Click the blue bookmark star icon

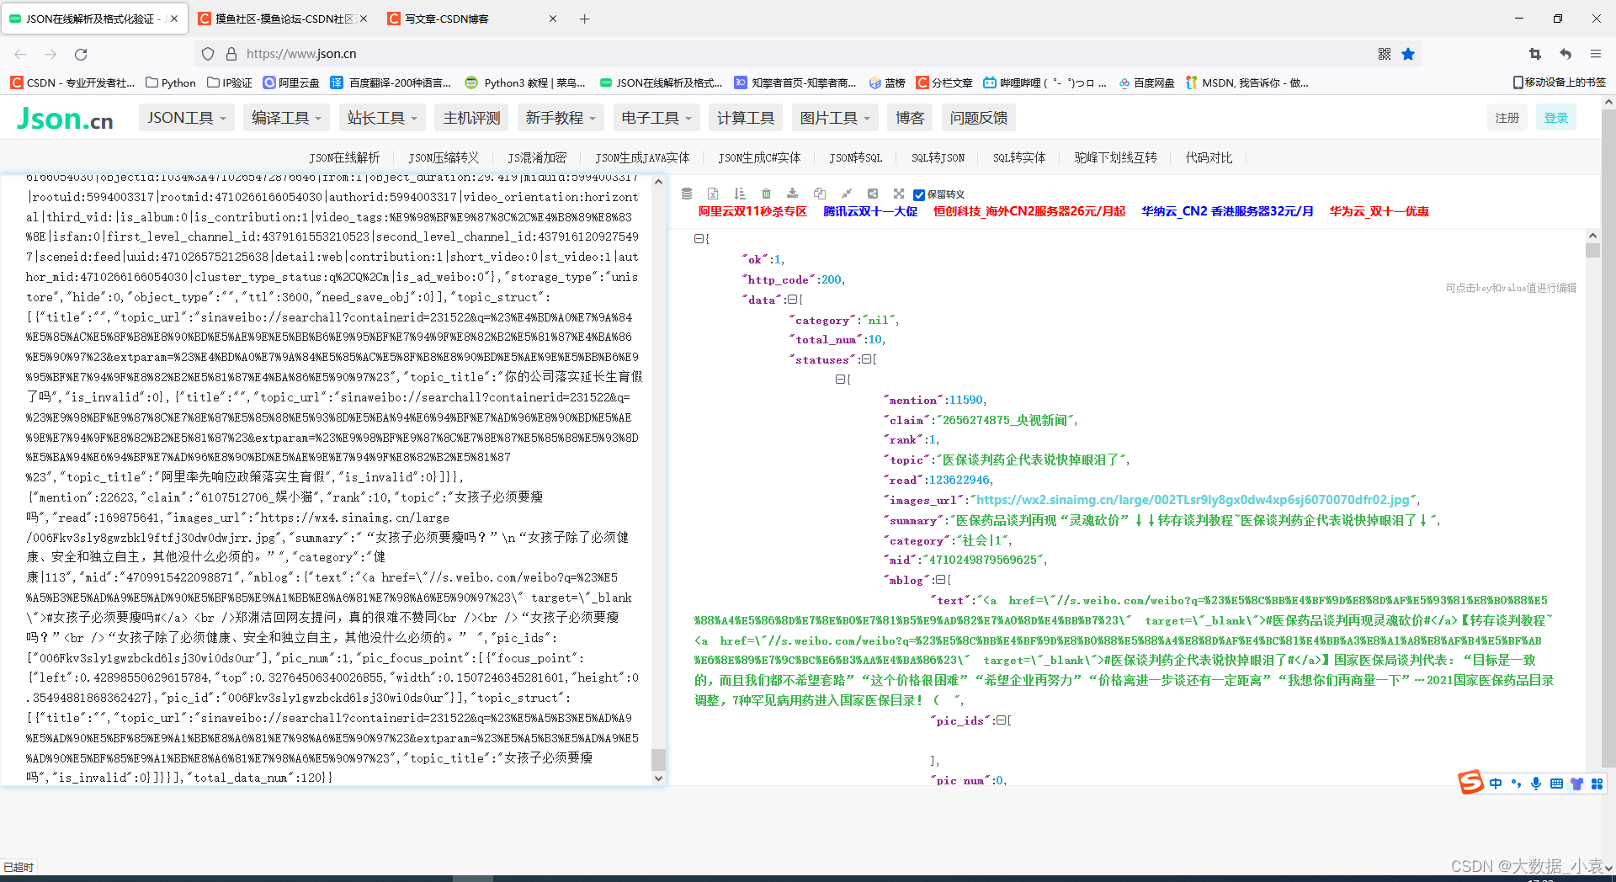(x=1408, y=54)
